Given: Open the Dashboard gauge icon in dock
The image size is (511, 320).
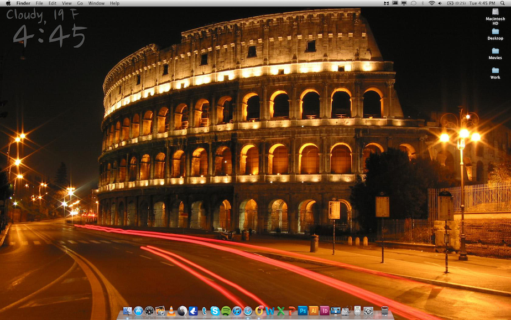Looking at the screenshot, I should (149, 311).
